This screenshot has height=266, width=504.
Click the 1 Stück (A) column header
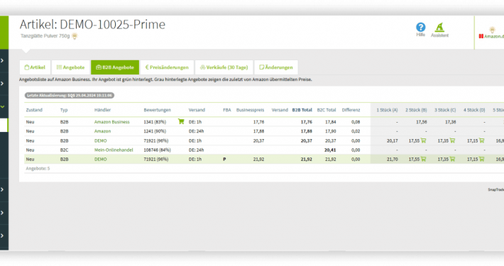[387, 110]
